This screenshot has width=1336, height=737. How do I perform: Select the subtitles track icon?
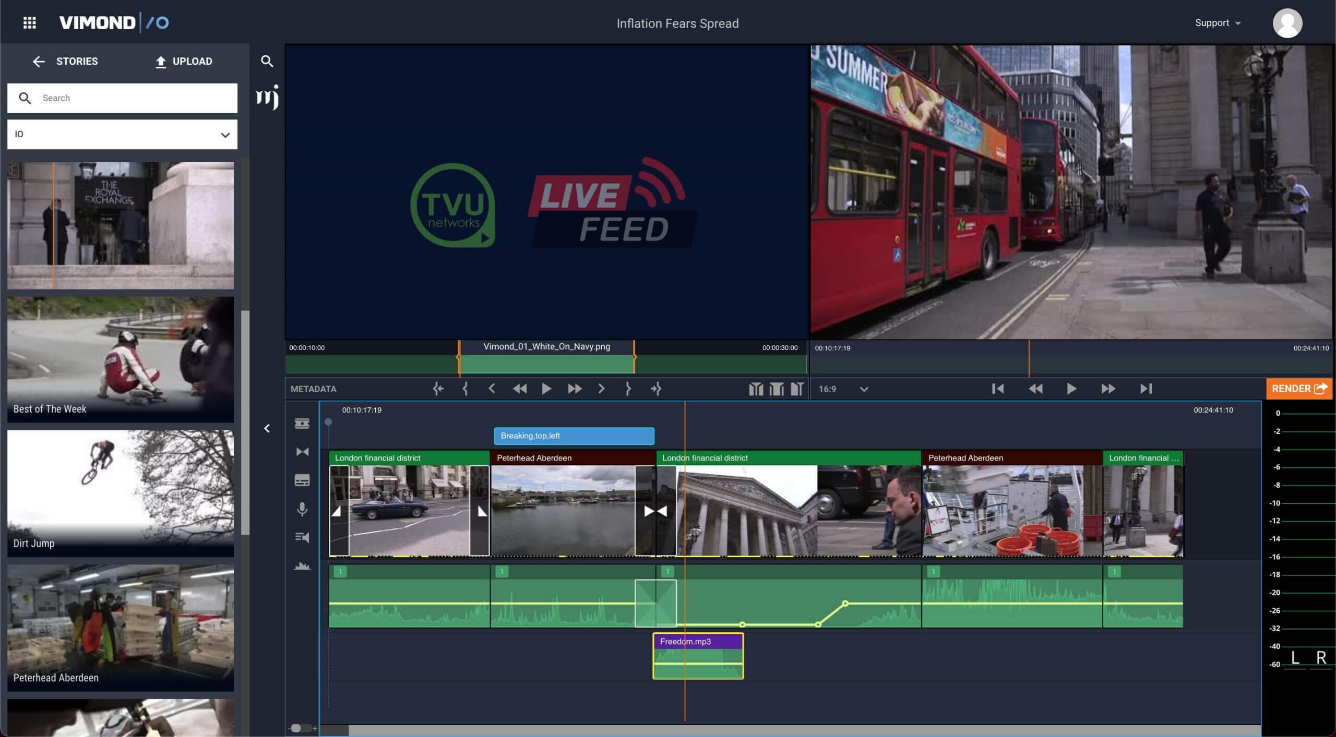tap(302, 480)
